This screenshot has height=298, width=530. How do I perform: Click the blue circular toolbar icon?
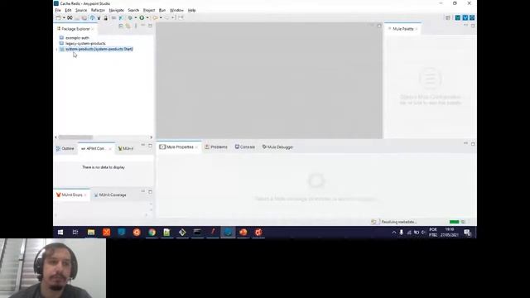[92, 17]
